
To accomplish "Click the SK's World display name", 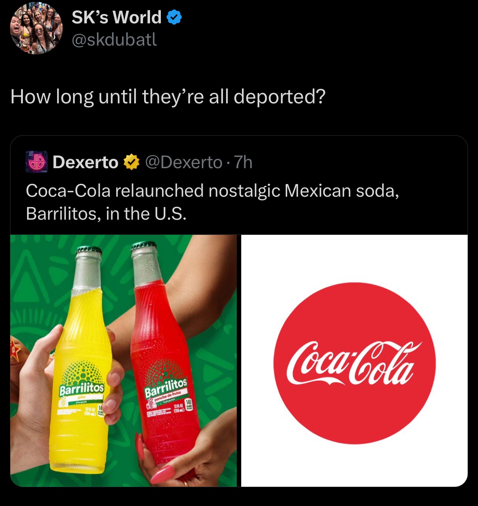I will pyautogui.click(x=116, y=17).
